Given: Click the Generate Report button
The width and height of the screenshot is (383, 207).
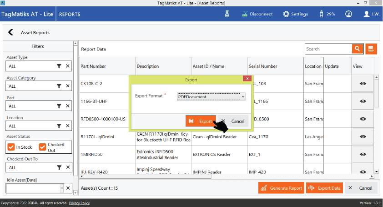Looking at the screenshot, I should 281,188.
